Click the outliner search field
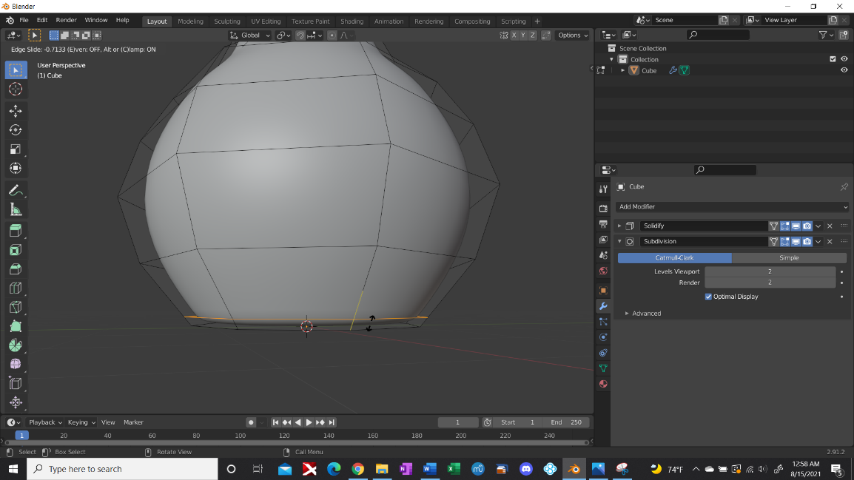This screenshot has width=854, height=480. coord(718,35)
